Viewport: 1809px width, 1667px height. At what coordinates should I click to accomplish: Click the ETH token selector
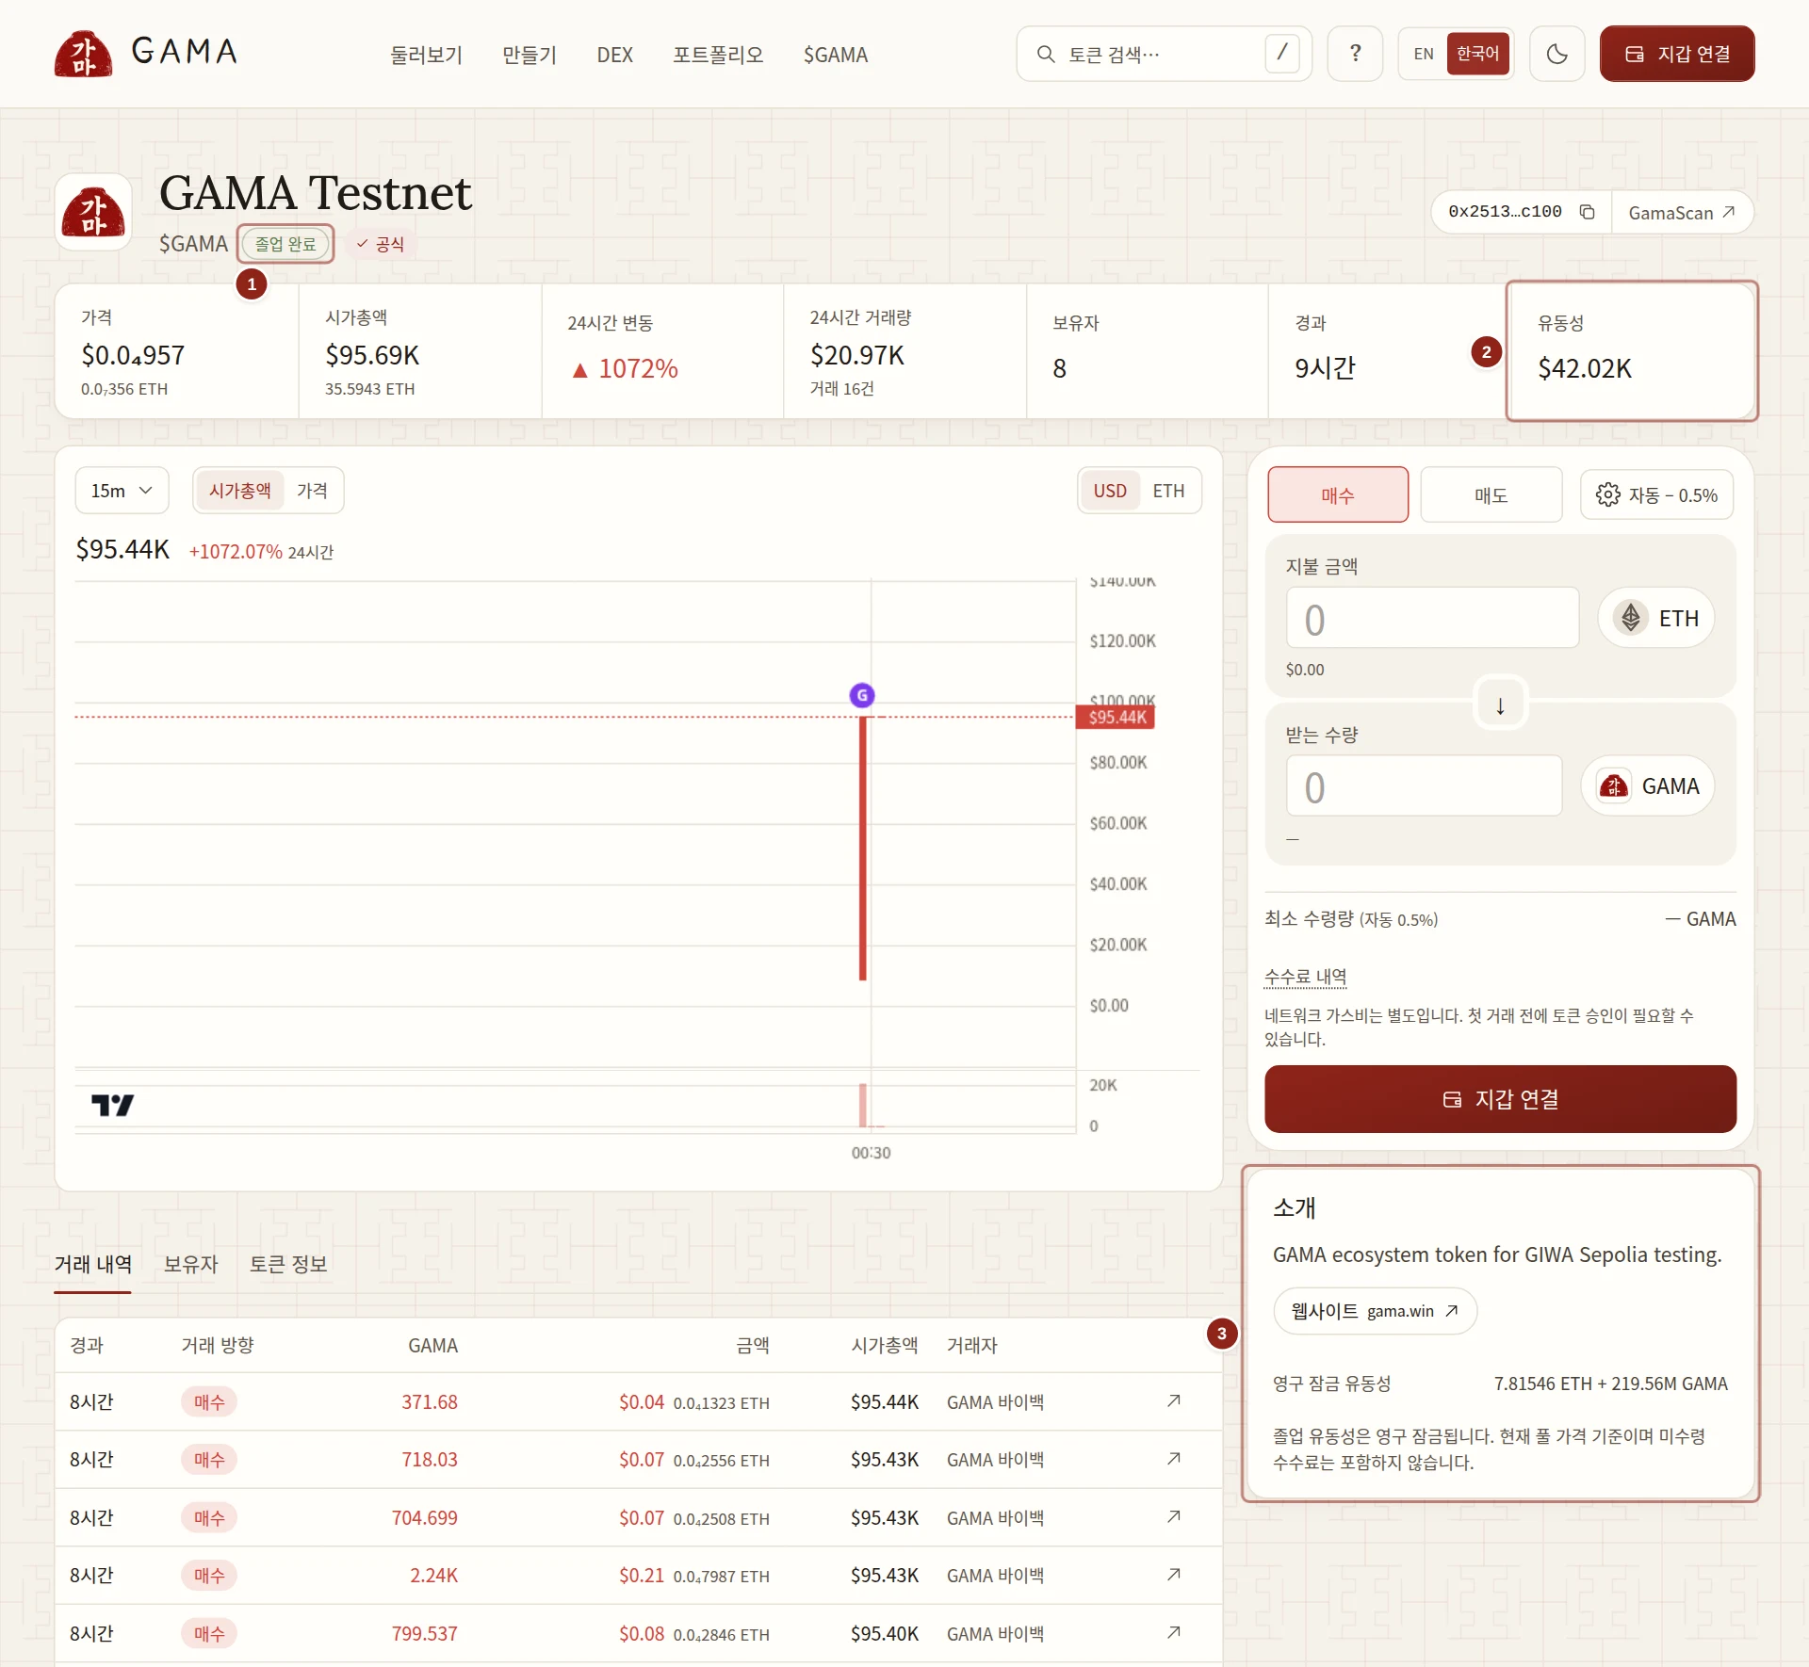(x=1655, y=618)
